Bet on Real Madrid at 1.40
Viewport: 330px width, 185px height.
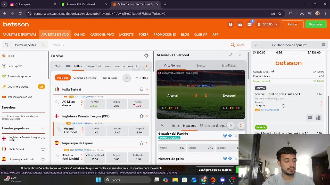(x=138, y=157)
